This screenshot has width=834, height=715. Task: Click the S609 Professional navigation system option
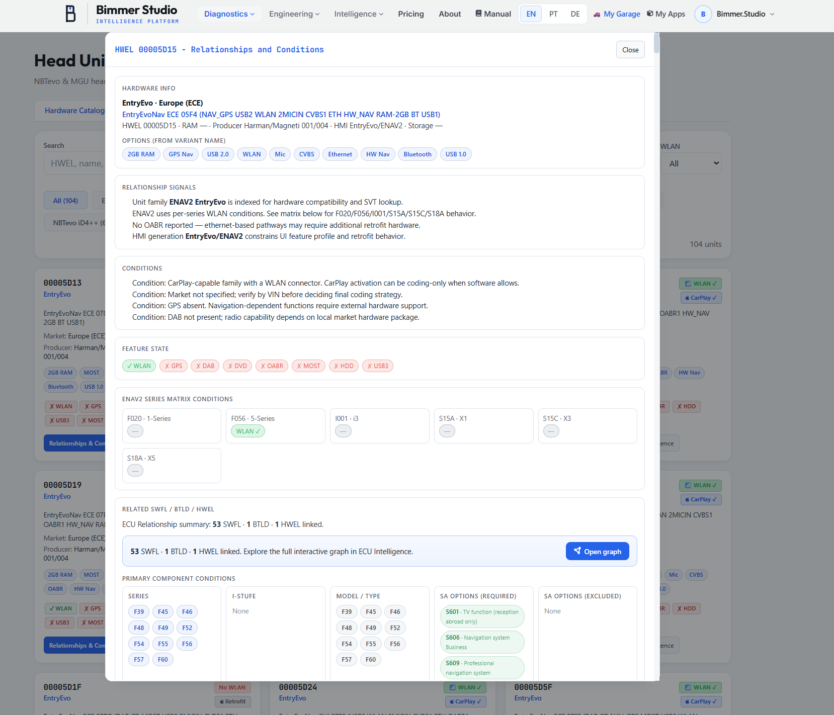tap(482, 668)
